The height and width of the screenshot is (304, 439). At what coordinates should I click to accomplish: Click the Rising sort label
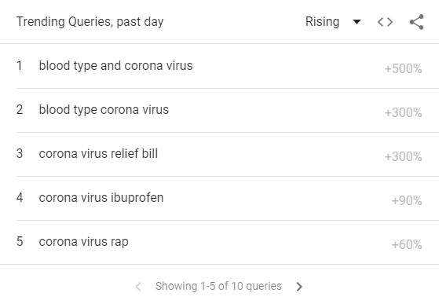pyautogui.click(x=322, y=22)
